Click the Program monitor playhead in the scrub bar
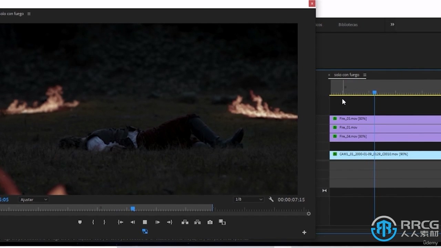Image resolution: width=441 pixels, height=248 pixels. pyautogui.click(x=133, y=208)
